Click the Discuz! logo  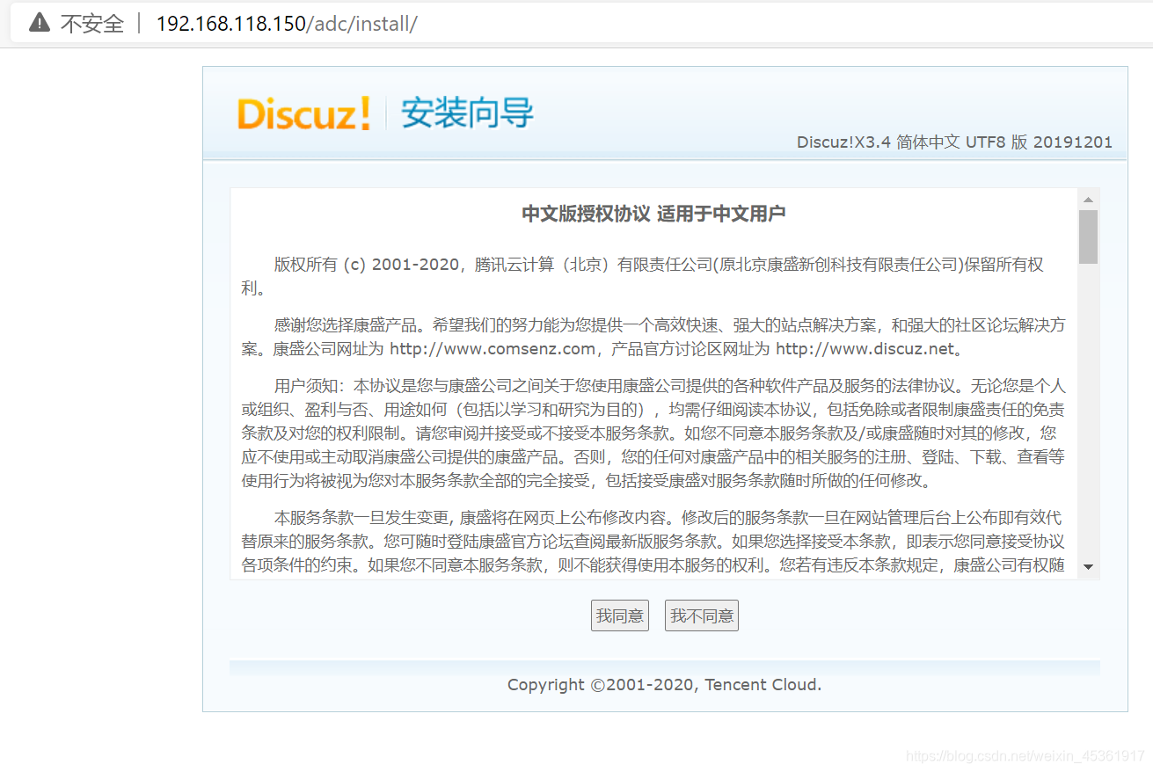point(303,114)
